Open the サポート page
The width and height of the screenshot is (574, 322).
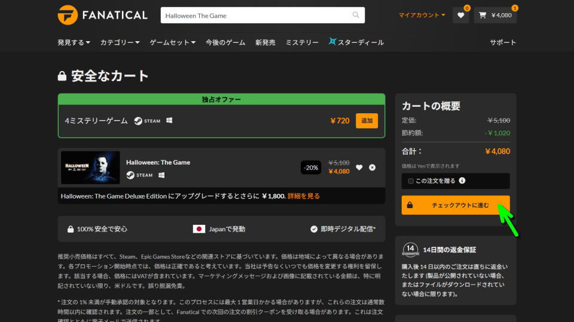(x=503, y=42)
